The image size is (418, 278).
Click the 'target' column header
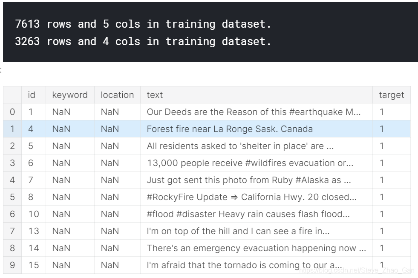click(391, 95)
